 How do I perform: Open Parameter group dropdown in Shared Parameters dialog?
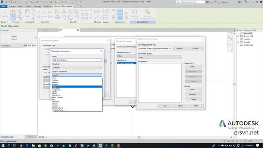[126, 56]
